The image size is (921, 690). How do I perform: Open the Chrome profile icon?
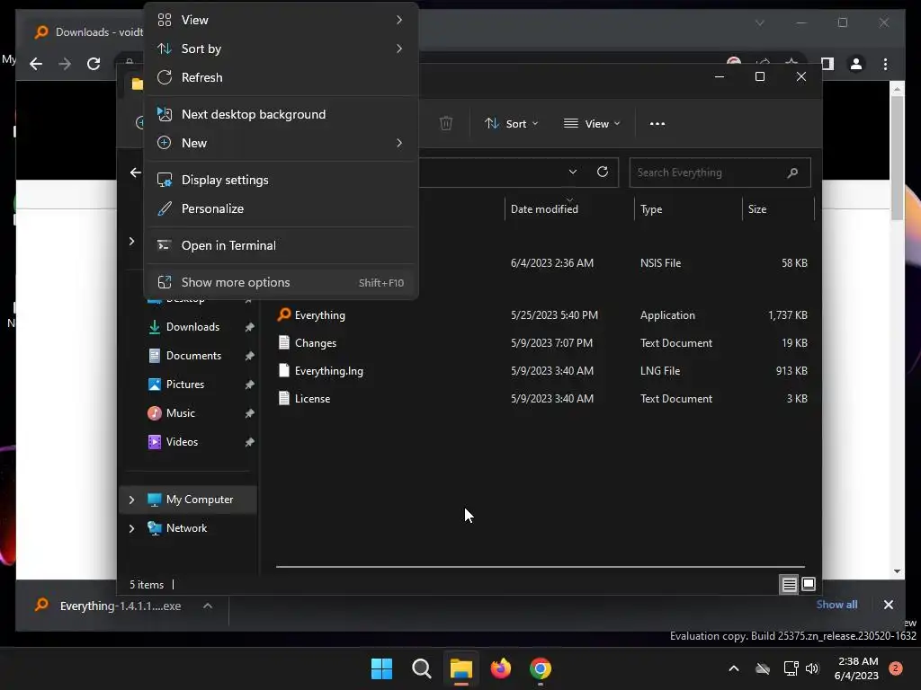856,64
